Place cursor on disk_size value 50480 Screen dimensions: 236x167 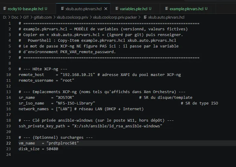tap(52, 149)
